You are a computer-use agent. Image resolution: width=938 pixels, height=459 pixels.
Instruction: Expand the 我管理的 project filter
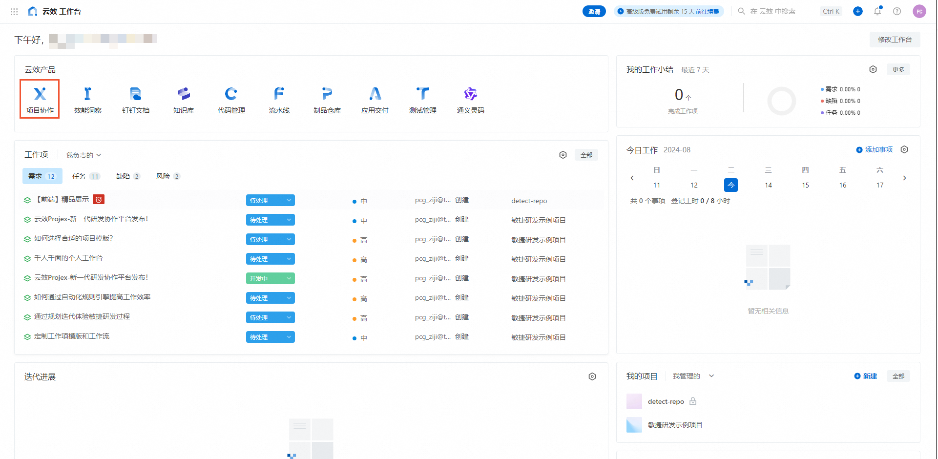(693, 376)
